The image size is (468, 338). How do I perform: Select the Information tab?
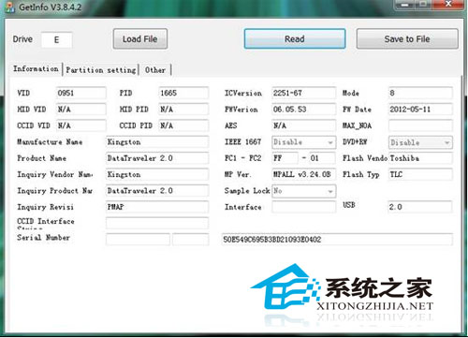coord(36,69)
